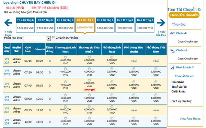The width and height of the screenshot is (206, 128).
Task: Open flight VN 237 link
Action: pos(7,110)
